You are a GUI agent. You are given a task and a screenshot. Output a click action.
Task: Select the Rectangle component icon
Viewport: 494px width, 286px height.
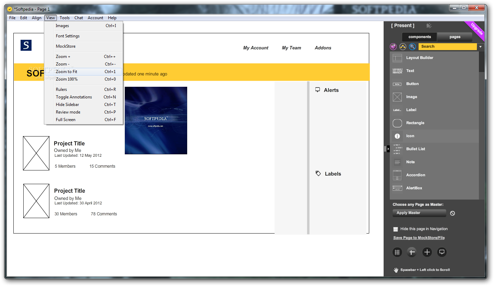397,123
